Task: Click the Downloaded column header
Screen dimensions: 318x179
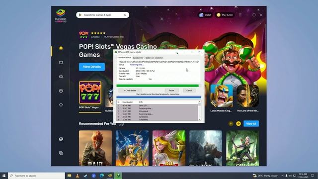Action: point(127,102)
